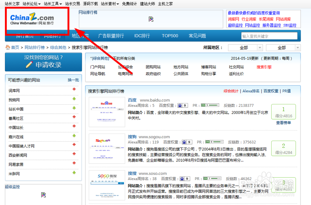The width and height of the screenshot is (311, 205).
Task: Click red up arrow beside 网易家居
Action: click(x=74, y=163)
